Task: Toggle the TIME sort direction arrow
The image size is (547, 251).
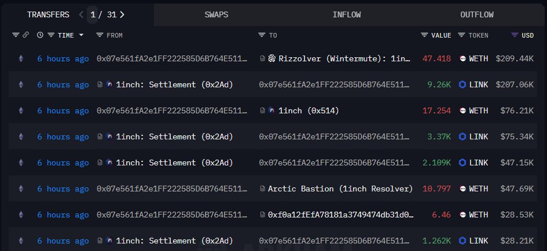Action: 81,35
